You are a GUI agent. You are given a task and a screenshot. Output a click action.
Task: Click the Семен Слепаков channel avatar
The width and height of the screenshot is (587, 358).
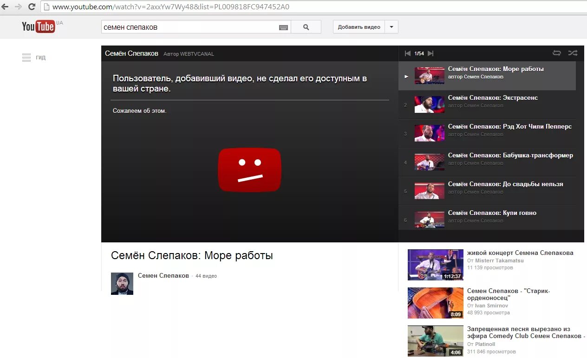(122, 284)
